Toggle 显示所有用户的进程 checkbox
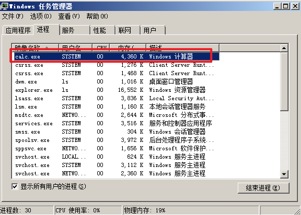 [15, 186]
